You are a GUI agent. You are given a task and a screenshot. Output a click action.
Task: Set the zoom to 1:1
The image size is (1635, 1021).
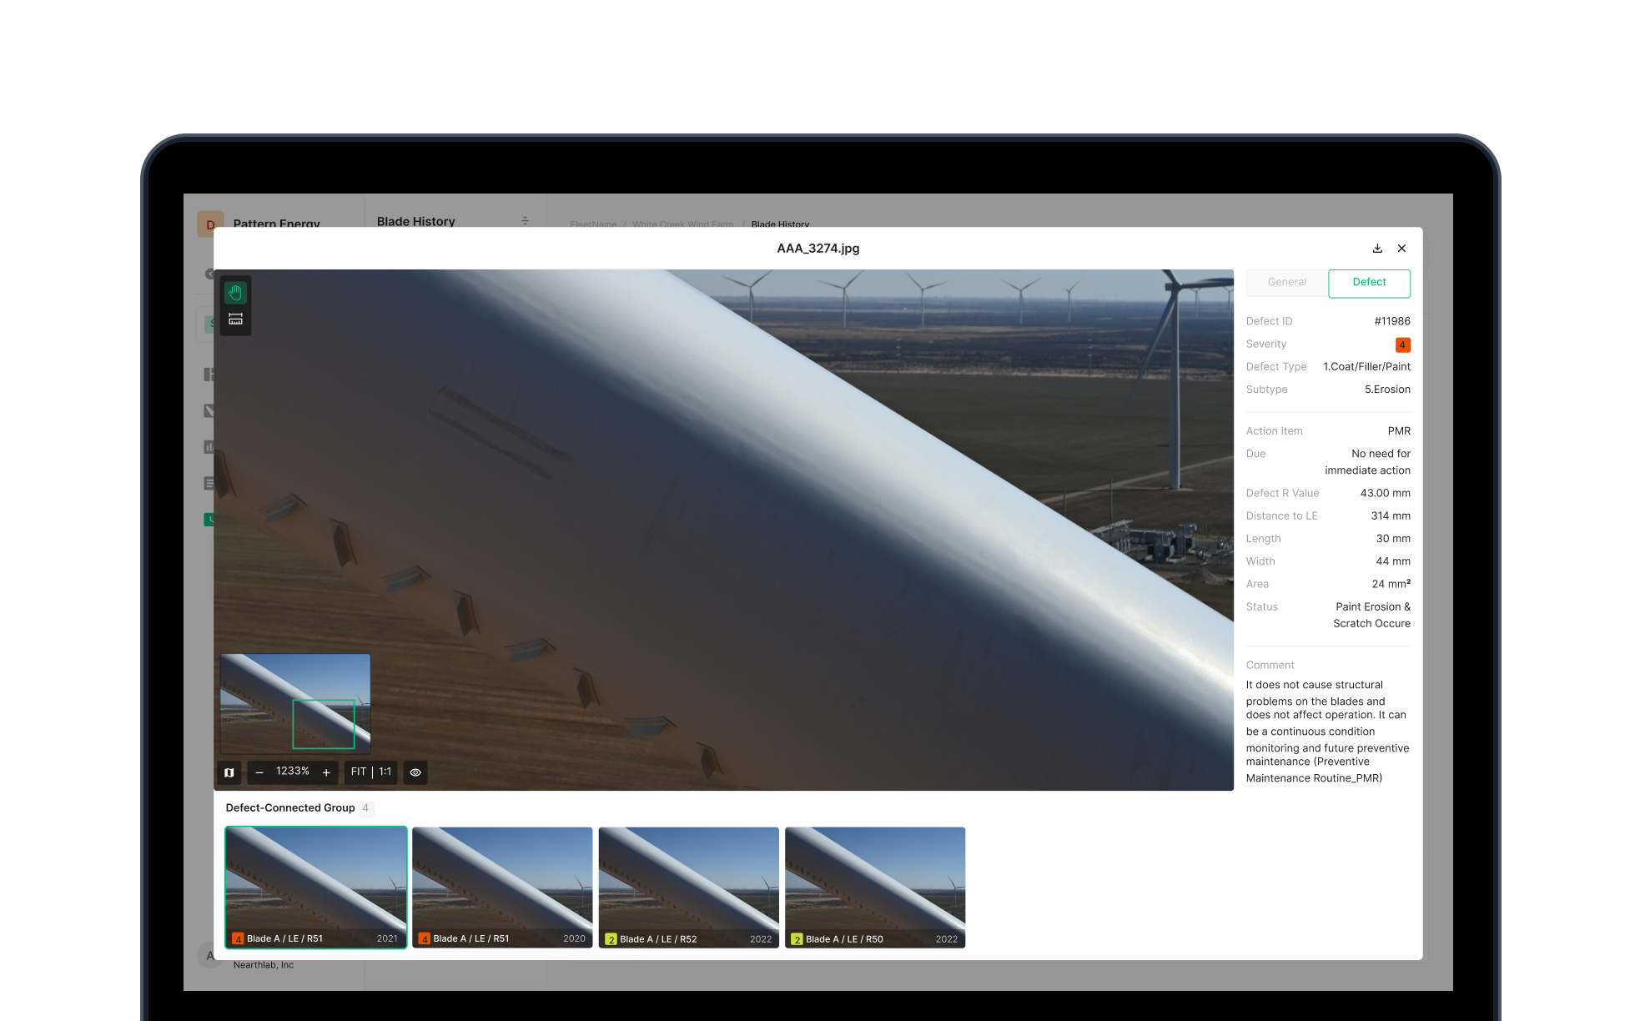(x=385, y=772)
